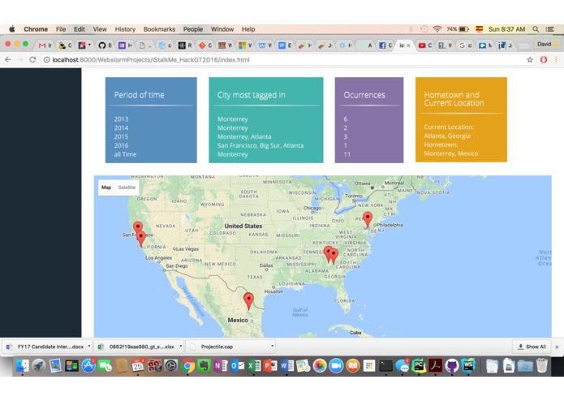Click the rightmost Atlanta area map pin

(334, 257)
